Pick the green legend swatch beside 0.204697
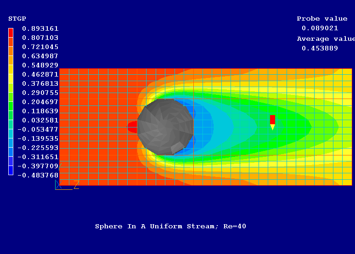355x254 pixels. [11, 102]
